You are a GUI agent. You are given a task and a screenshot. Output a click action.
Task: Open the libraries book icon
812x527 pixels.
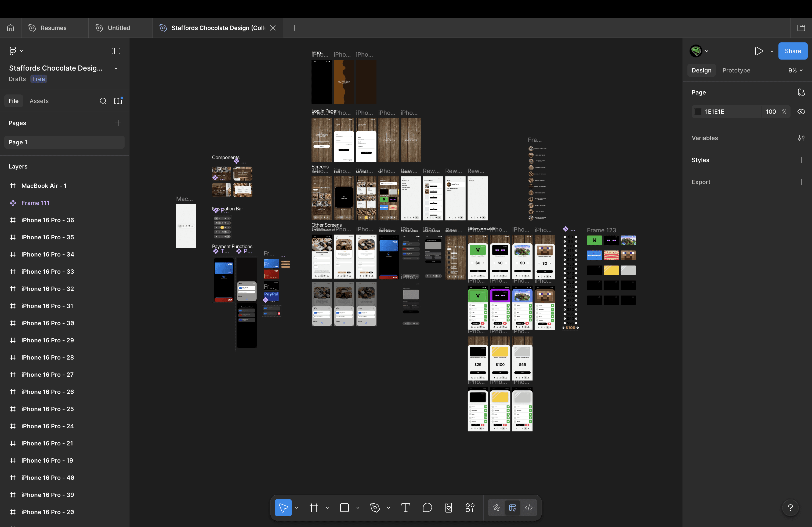(118, 101)
